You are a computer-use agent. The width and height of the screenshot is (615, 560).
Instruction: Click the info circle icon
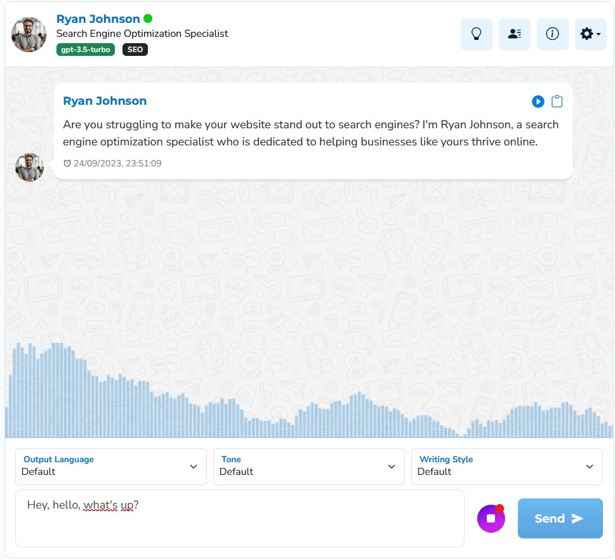coord(552,34)
